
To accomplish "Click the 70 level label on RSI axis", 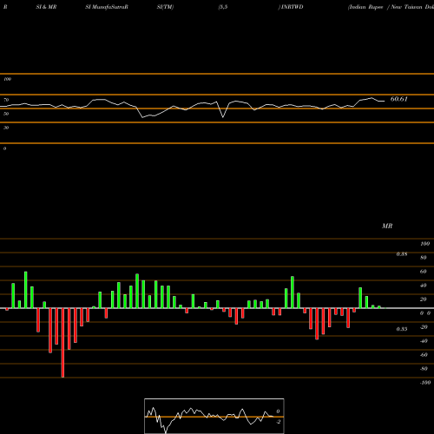I will pos(6,100).
